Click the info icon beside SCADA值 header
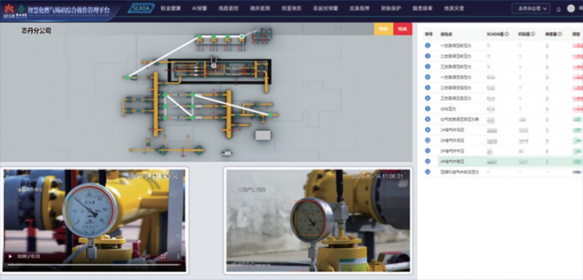The width and height of the screenshot is (583, 280). point(507,34)
